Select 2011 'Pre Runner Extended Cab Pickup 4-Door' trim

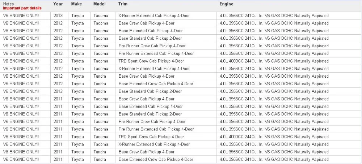pyautogui.click(x=156, y=129)
